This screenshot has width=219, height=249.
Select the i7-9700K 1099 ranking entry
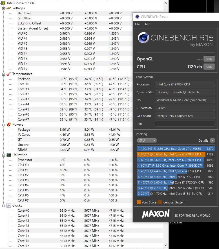[x=176, y=160]
